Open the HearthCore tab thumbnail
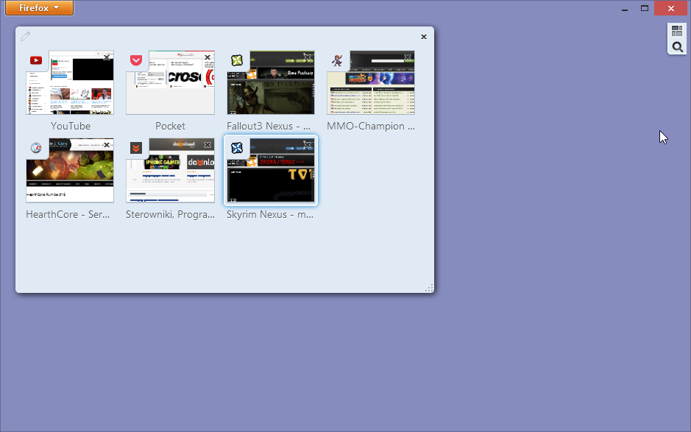The height and width of the screenshot is (432, 691). point(70,171)
